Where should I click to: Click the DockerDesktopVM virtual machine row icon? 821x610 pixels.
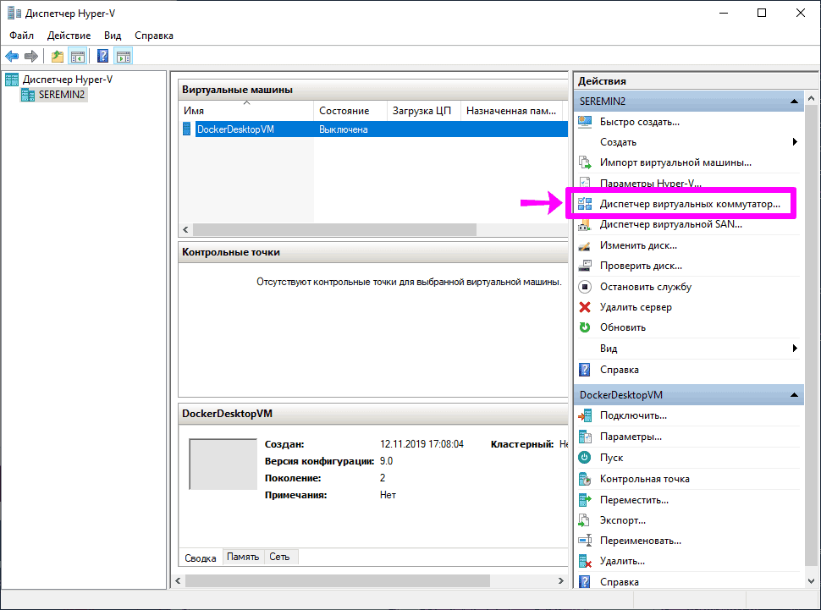point(187,129)
